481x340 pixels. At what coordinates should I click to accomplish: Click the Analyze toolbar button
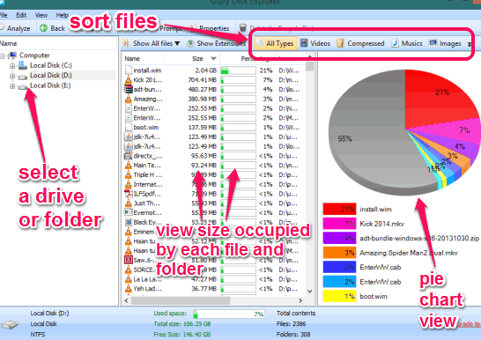pyautogui.click(x=15, y=28)
